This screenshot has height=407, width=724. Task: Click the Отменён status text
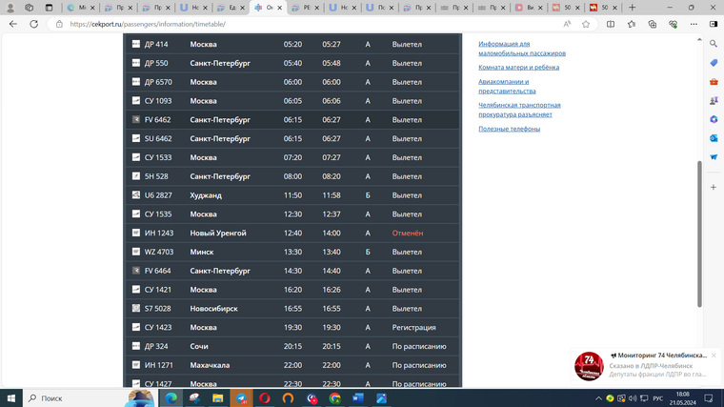(x=408, y=233)
